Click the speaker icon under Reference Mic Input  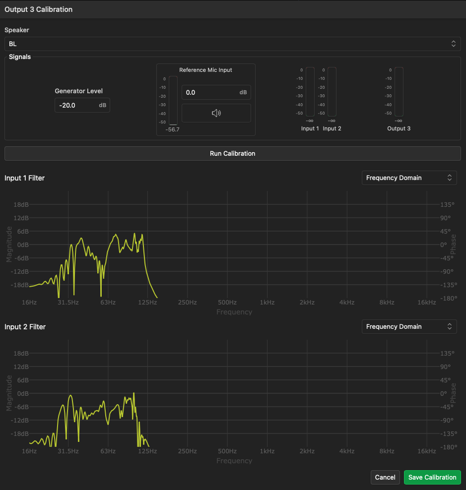[x=216, y=113]
